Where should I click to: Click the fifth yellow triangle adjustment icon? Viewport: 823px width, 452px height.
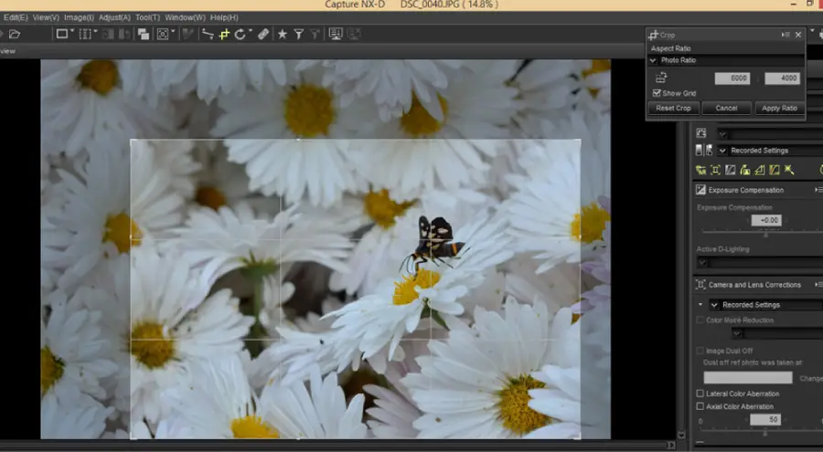click(760, 170)
